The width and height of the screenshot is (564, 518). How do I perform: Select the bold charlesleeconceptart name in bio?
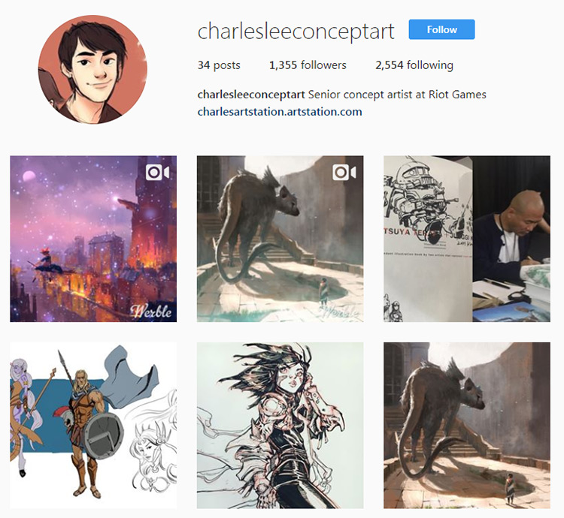click(x=251, y=95)
